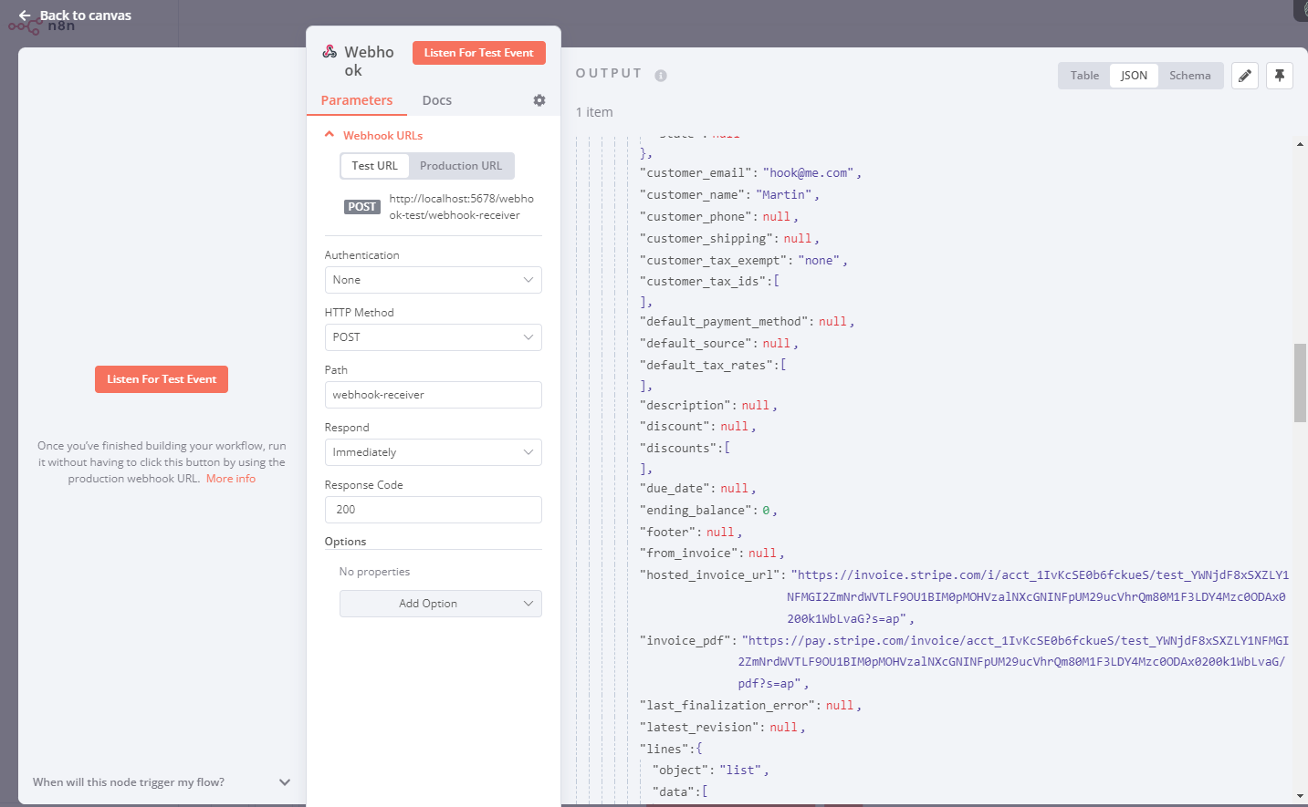Screen dimensions: 1308x807
Task: Open the More info link
Action: click(x=231, y=479)
